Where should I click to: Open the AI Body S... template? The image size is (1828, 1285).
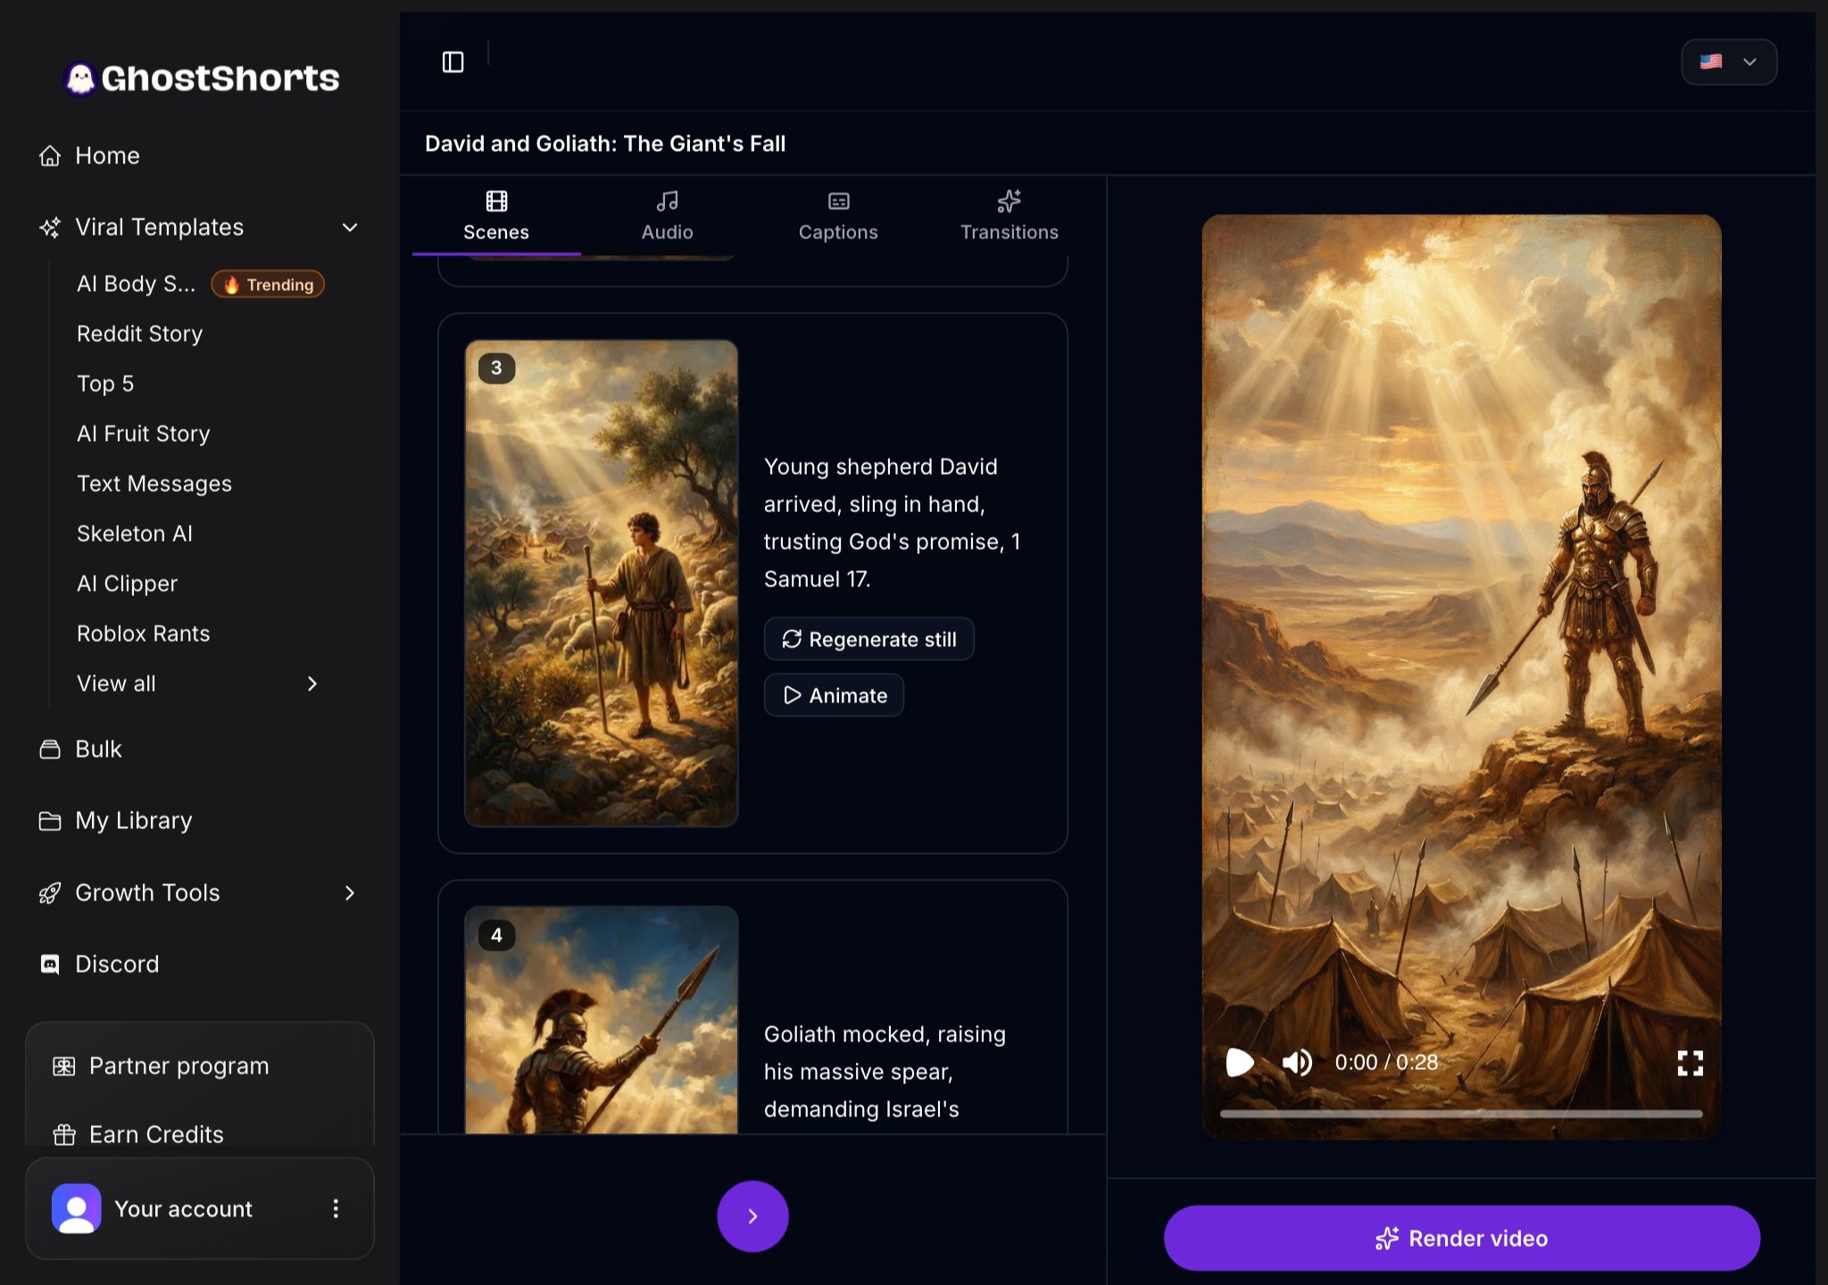(x=136, y=284)
